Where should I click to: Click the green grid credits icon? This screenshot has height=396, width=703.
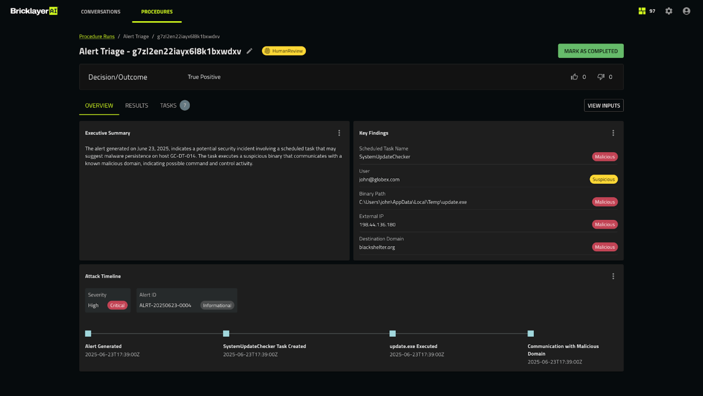642,11
